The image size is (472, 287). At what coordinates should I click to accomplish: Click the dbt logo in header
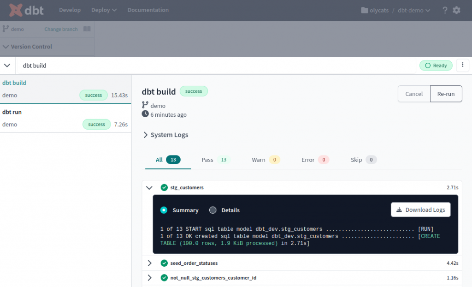26,10
